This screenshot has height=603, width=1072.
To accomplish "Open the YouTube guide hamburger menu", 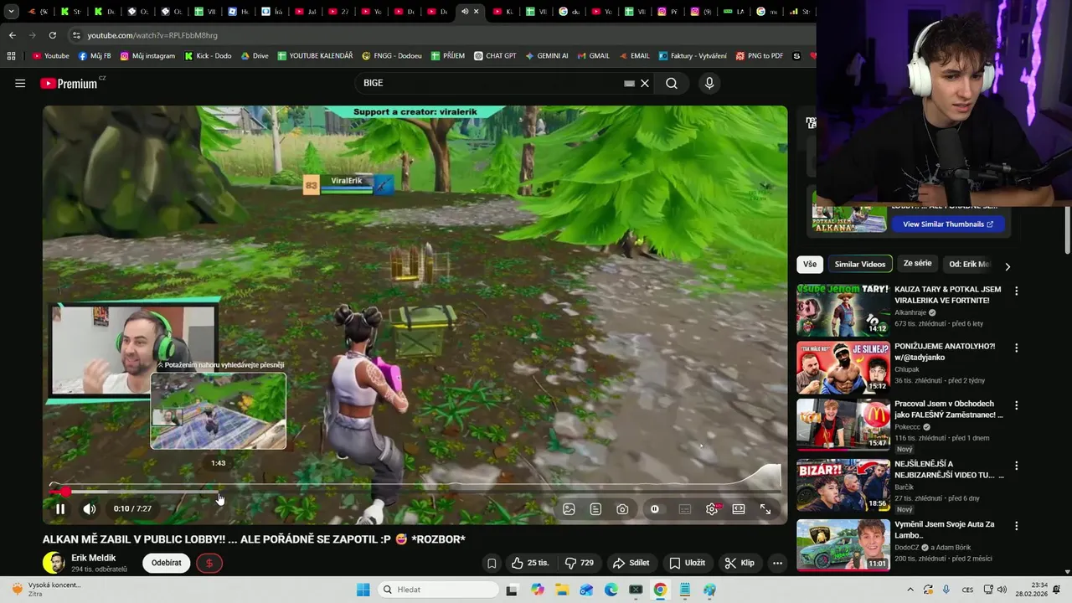I will click(x=20, y=83).
